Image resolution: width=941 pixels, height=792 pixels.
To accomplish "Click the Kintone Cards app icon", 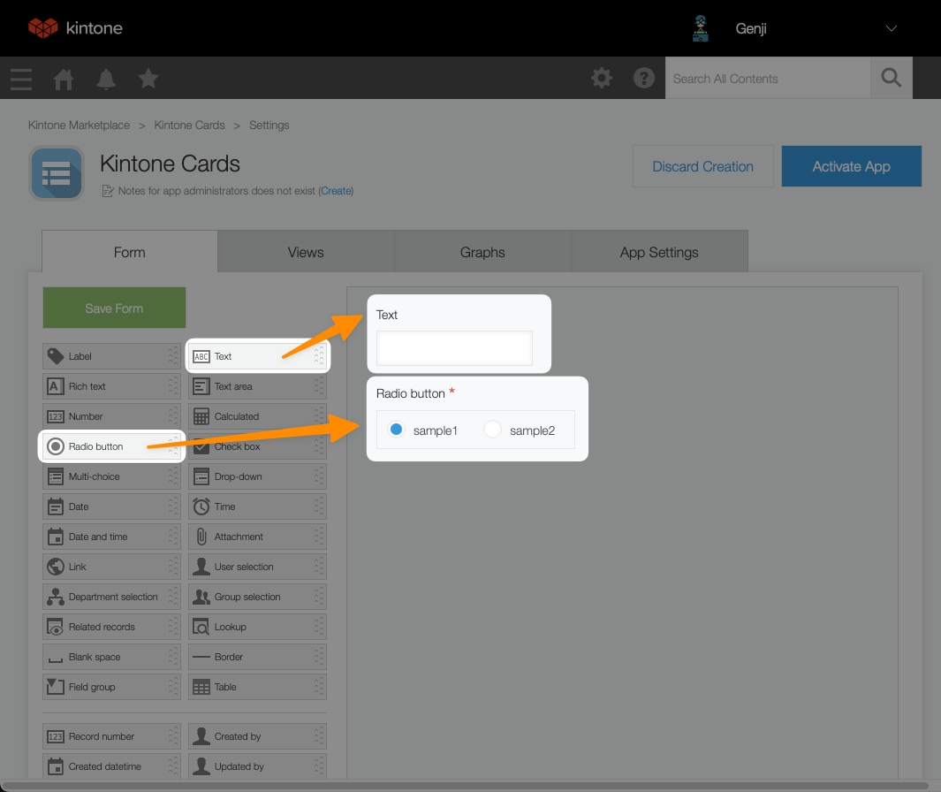I will (x=57, y=173).
